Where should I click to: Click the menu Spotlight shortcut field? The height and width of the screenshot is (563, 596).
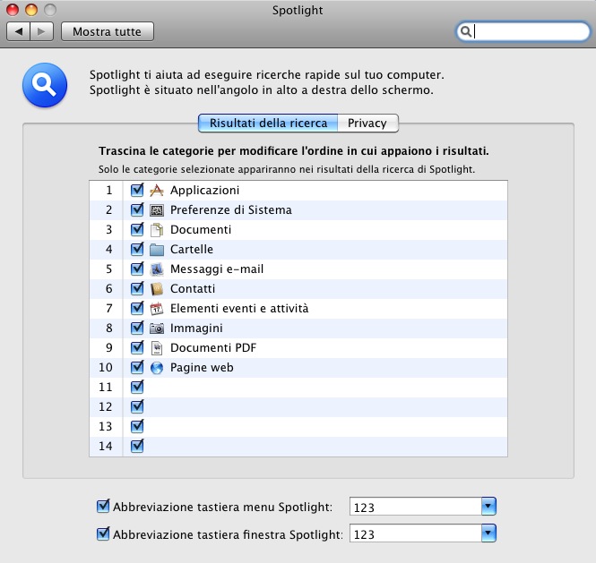click(416, 507)
